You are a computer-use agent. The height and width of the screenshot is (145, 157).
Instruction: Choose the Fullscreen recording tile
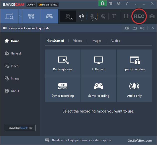(x=98, y=62)
